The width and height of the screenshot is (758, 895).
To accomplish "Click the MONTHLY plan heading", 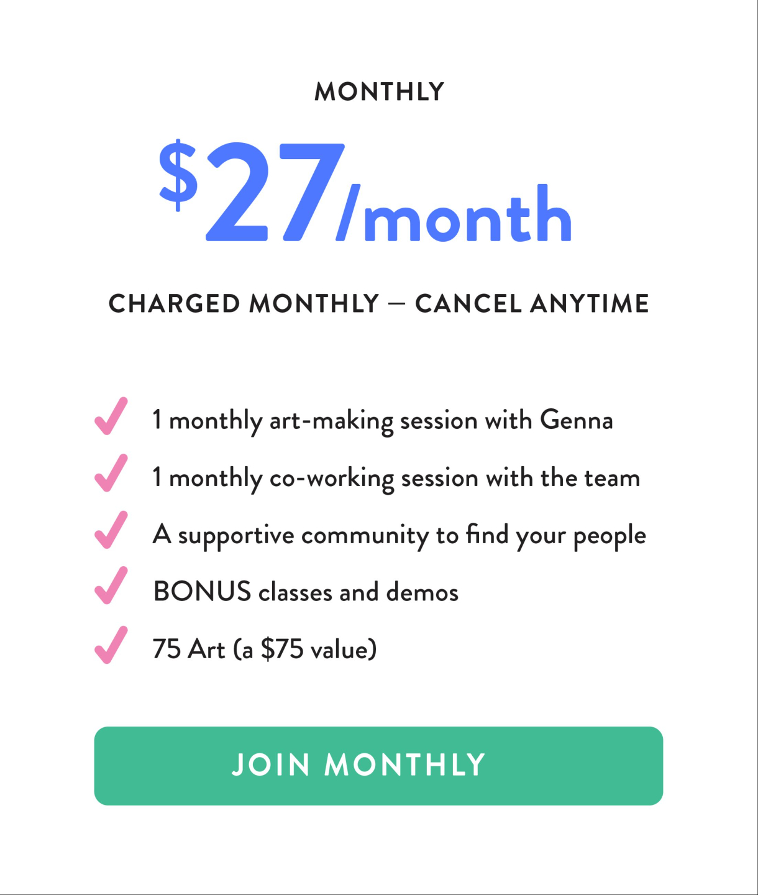I will [379, 92].
